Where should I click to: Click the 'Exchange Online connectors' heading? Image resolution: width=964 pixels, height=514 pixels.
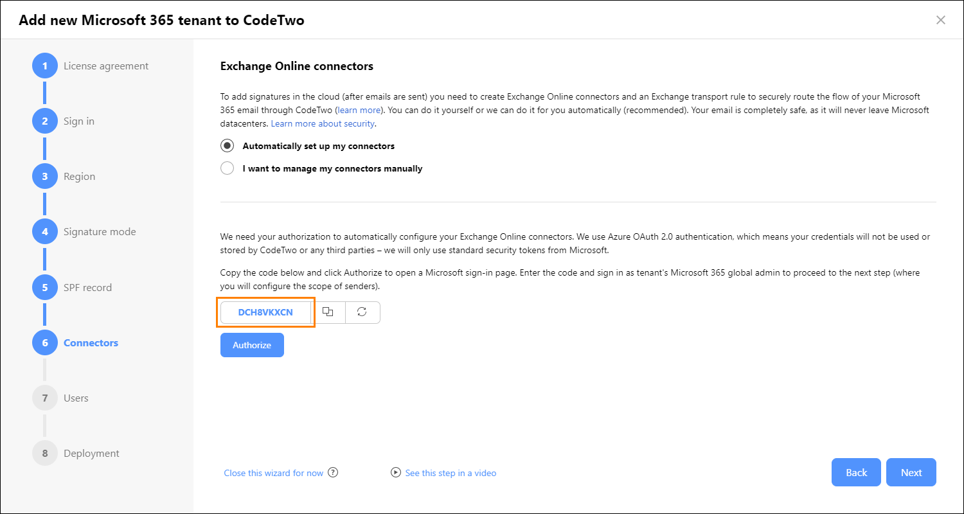tap(297, 66)
